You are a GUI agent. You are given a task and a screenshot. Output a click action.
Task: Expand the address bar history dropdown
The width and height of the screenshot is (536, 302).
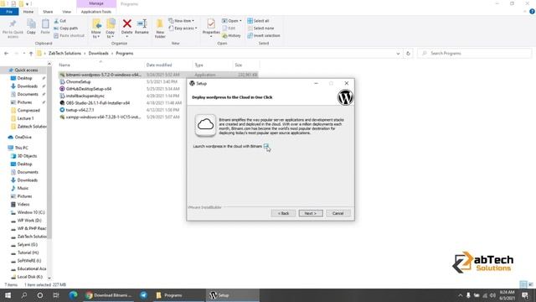pyautogui.click(x=398, y=54)
